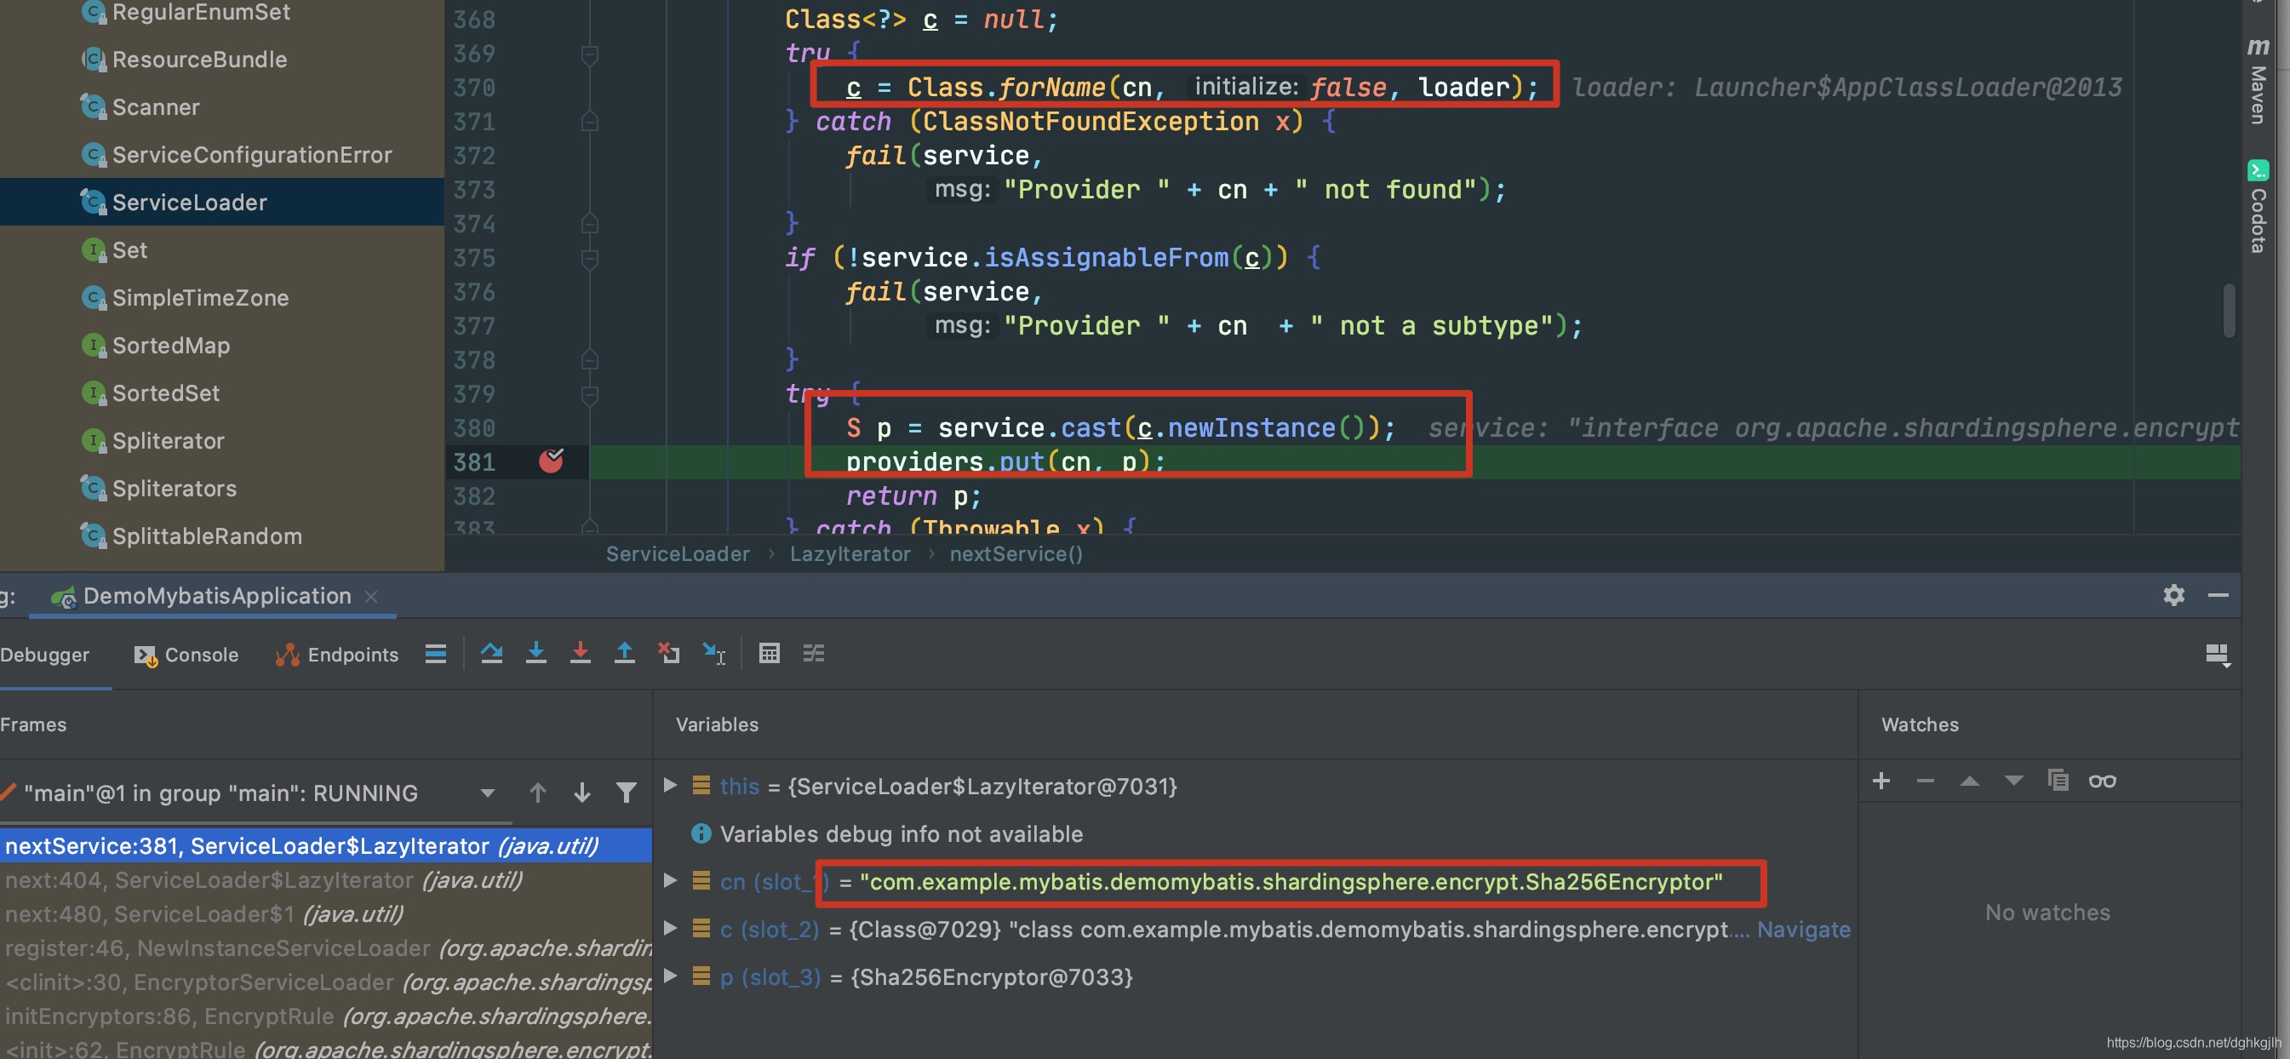Screen dimensions: 2290x1059
Task: Click the Force Step Into red arrow icon
Action: point(581,654)
